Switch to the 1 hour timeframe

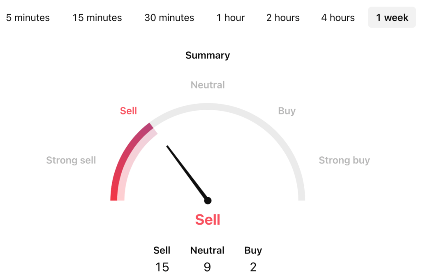[x=230, y=17]
